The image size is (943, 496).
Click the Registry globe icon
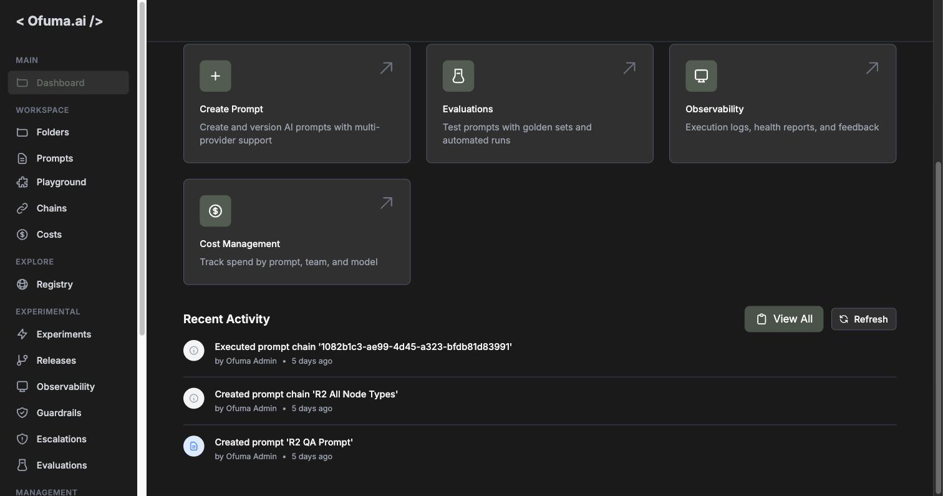[x=22, y=284]
